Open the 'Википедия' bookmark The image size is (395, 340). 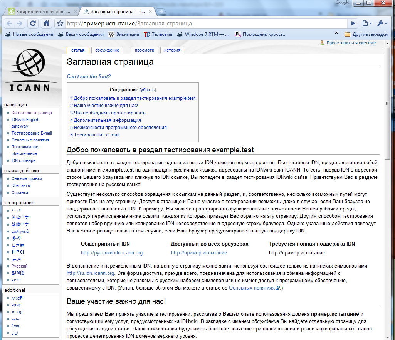(x=124, y=34)
